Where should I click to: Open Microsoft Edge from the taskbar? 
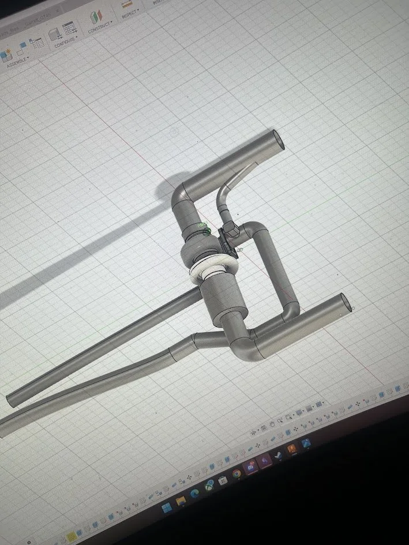(x=195, y=493)
